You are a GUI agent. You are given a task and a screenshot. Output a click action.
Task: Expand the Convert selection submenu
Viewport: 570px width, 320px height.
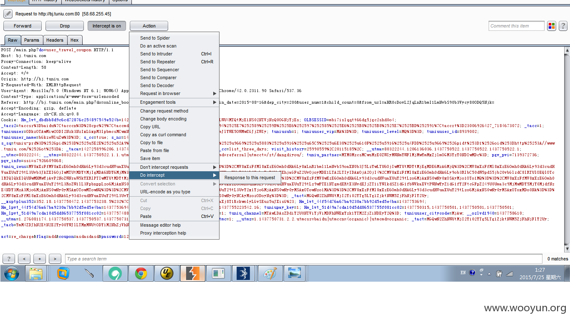point(174,184)
